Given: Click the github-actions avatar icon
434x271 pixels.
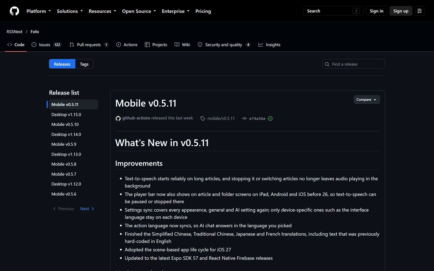Looking at the screenshot, I should point(118,118).
